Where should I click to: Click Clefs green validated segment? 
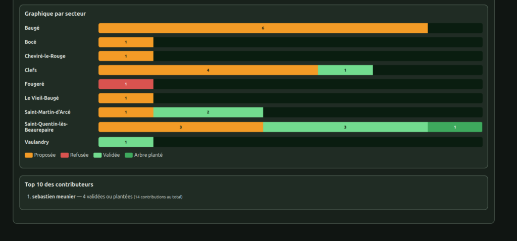(345, 70)
